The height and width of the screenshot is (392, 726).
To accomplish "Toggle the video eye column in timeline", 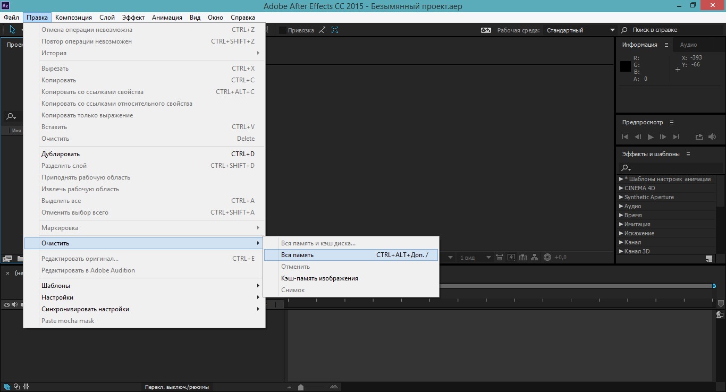I will [7, 305].
